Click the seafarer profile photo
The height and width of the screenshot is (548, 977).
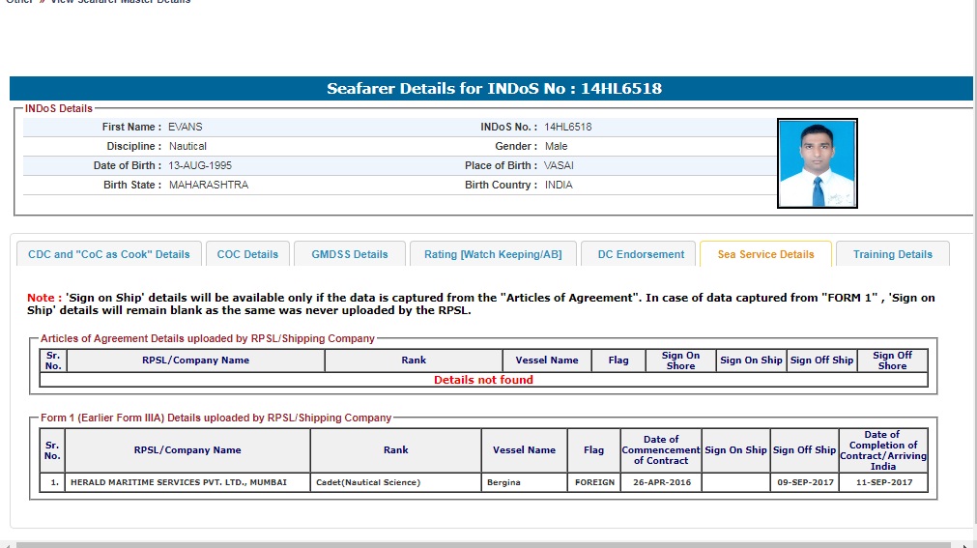(x=818, y=163)
